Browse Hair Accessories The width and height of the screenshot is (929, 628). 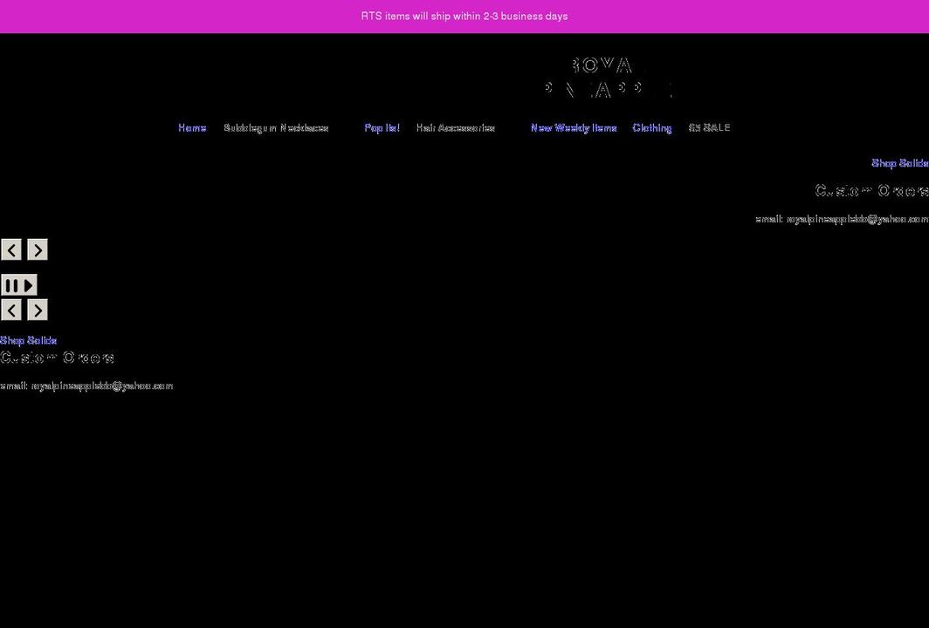(456, 127)
